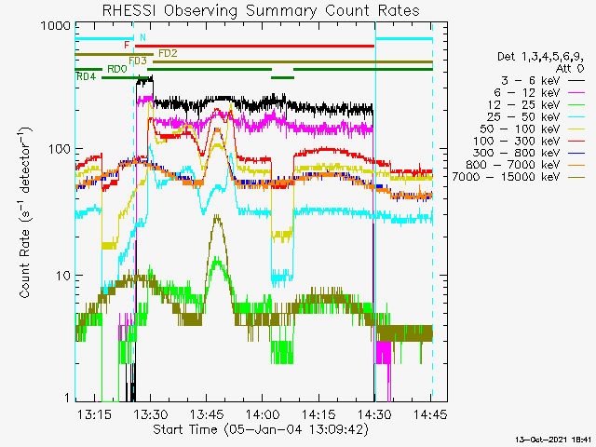
Task: Click the 'Start Time (05-Jan-04 13:09:42)' axis title
Action: tap(261, 429)
